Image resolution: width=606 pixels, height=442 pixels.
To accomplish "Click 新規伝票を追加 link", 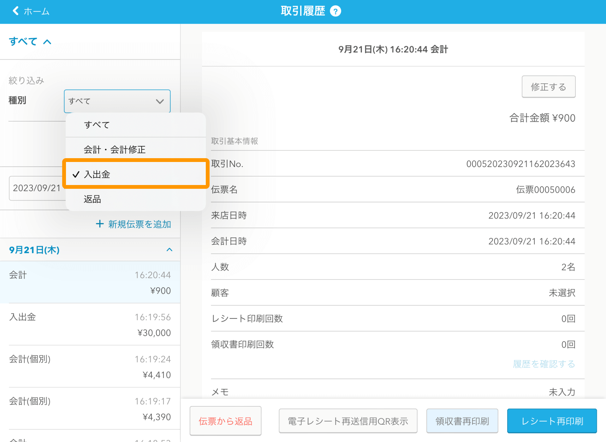I will point(140,224).
